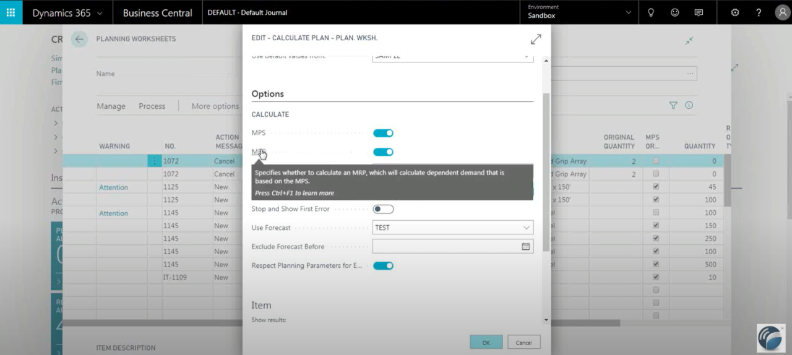Confirm with the OK button

486,343
